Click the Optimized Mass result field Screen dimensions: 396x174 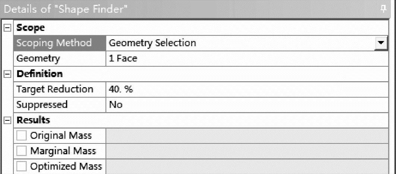(250, 167)
